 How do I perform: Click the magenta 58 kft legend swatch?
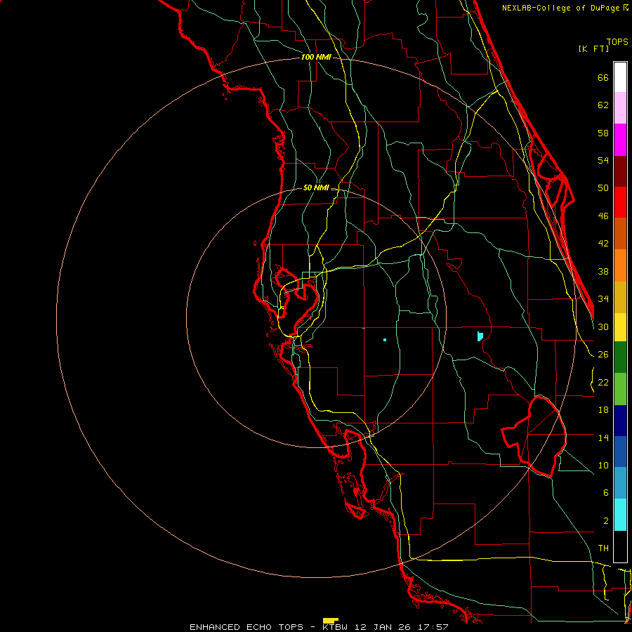click(x=620, y=140)
